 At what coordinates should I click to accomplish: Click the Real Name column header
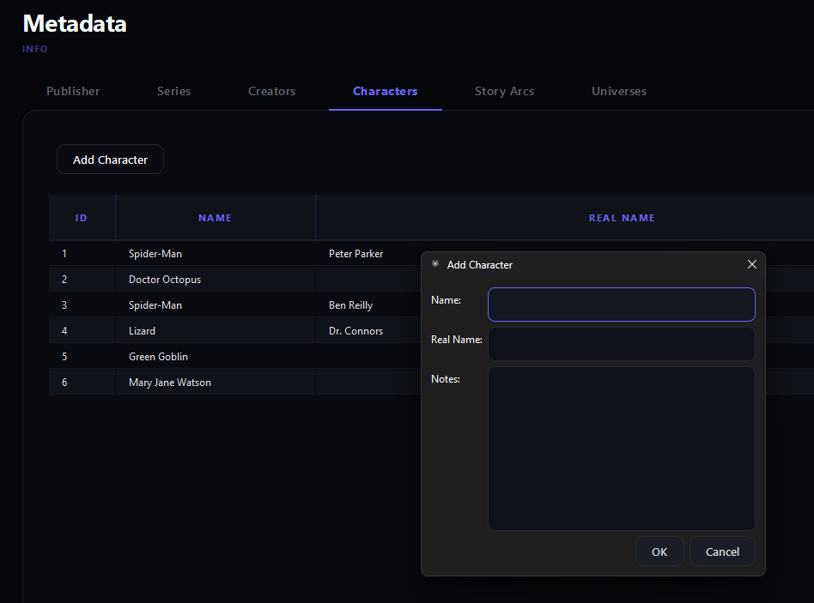coord(622,218)
